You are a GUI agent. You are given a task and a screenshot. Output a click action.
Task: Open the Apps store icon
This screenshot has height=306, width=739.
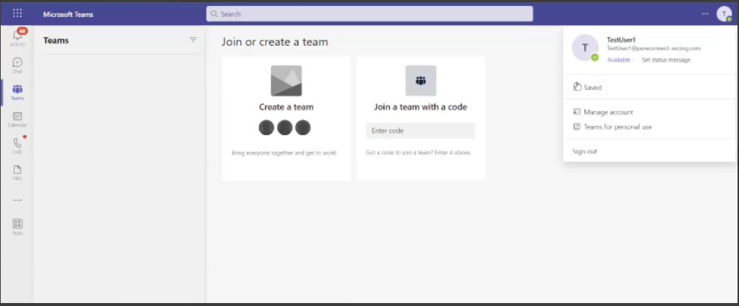point(17,226)
